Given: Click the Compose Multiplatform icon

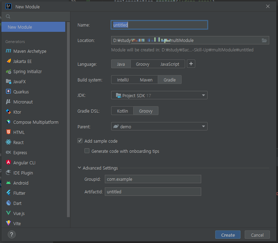Looking at the screenshot, I should click(8, 122).
